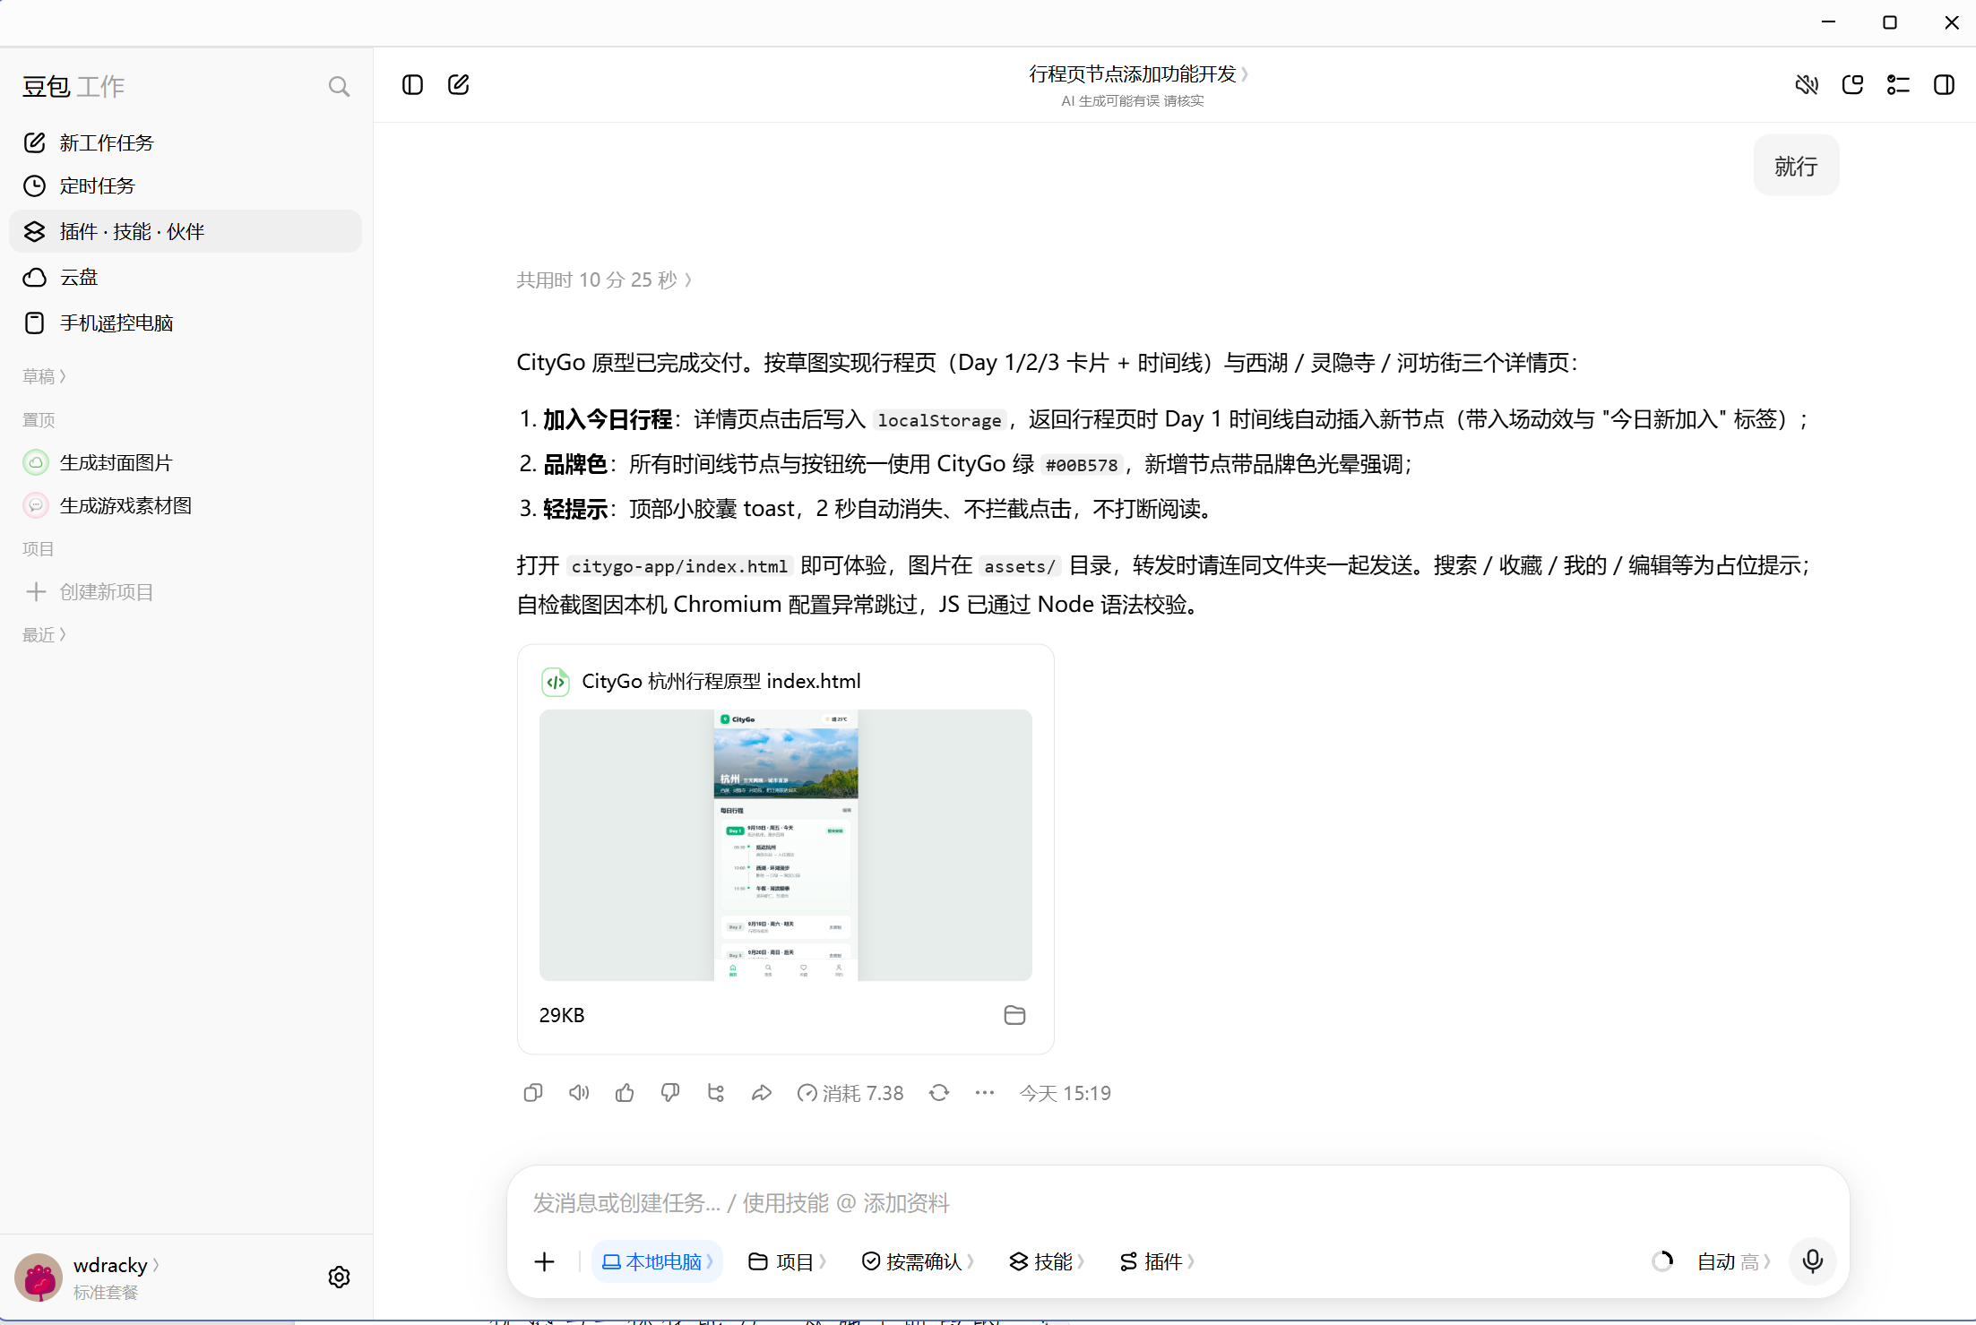The width and height of the screenshot is (1976, 1325).
Task: Click the localStorage inline code
Action: click(x=939, y=419)
